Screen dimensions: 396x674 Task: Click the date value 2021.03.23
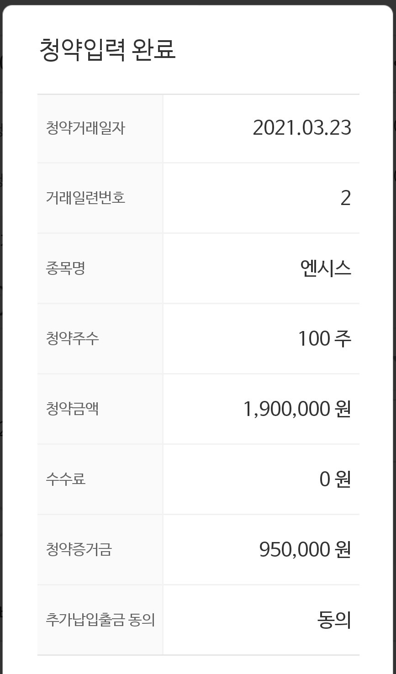click(302, 128)
